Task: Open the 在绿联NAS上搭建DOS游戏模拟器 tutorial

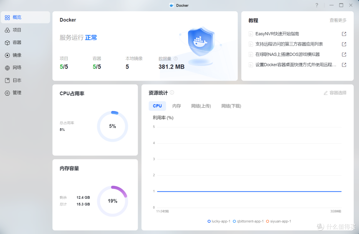Action: click(x=287, y=54)
